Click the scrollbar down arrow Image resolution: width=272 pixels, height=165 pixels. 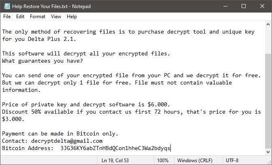[x=268, y=152]
